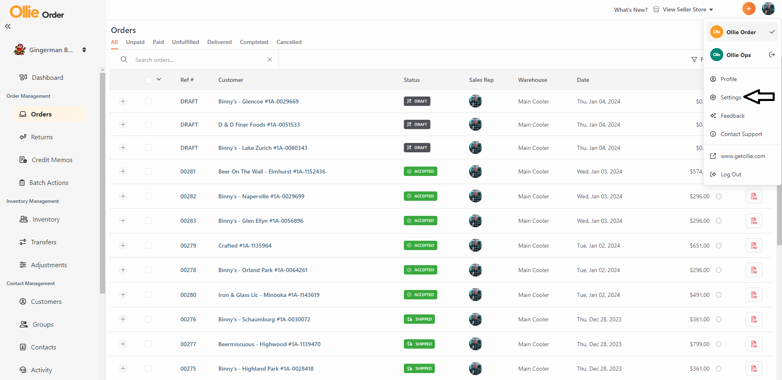The image size is (782, 380).
Task: Select checkbox for order 00281
Action: coord(148,171)
